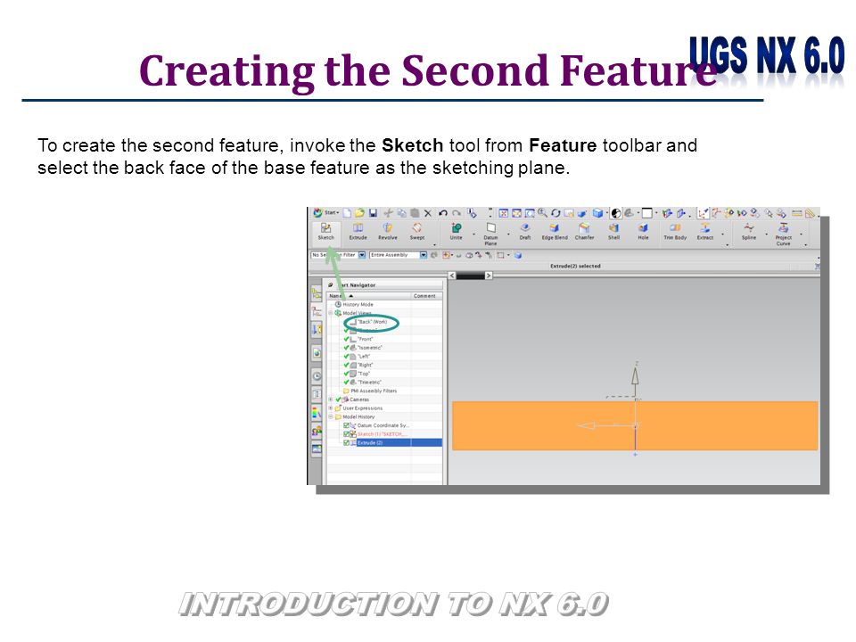
Task: Toggle the "Trimetric" view green checkmark
Action: 346,383
